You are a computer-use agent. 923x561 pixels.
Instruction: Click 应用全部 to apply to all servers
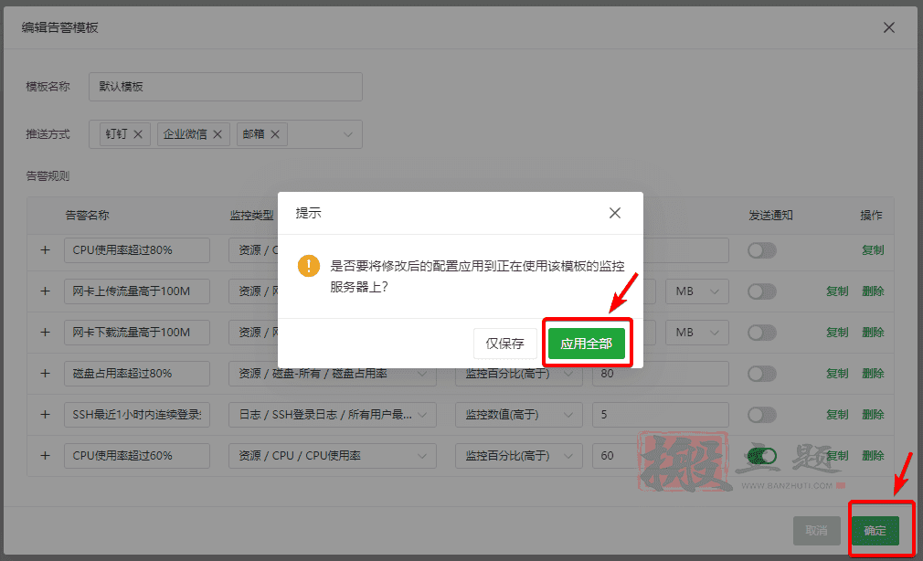[x=587, y=344]
